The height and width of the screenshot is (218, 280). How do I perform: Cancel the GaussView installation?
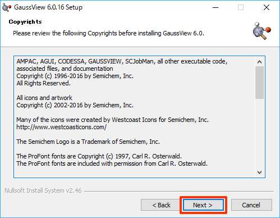(x=251, y=205)
